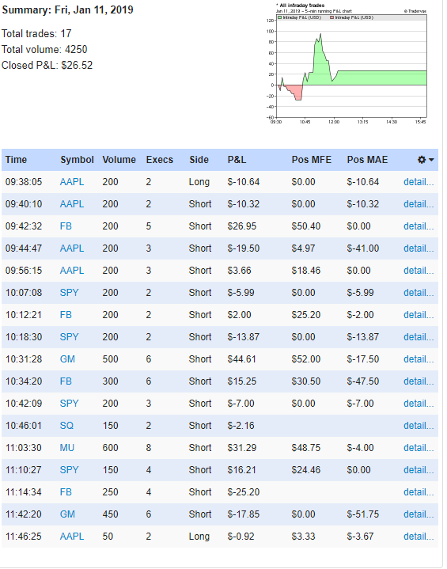The width and height of the screenshot is (447, 569).
Task: Select Pos MFE value $50.40
Action: [x=306, y=226]
